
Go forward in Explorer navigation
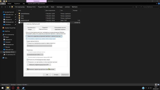click(x=5, y=7)
